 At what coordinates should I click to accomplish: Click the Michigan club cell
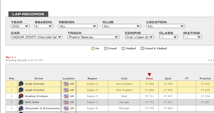point(124,108)
